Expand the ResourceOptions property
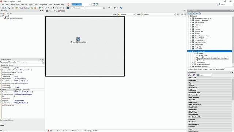The width and height of the screenshot is (234, 132). [1, 94]
